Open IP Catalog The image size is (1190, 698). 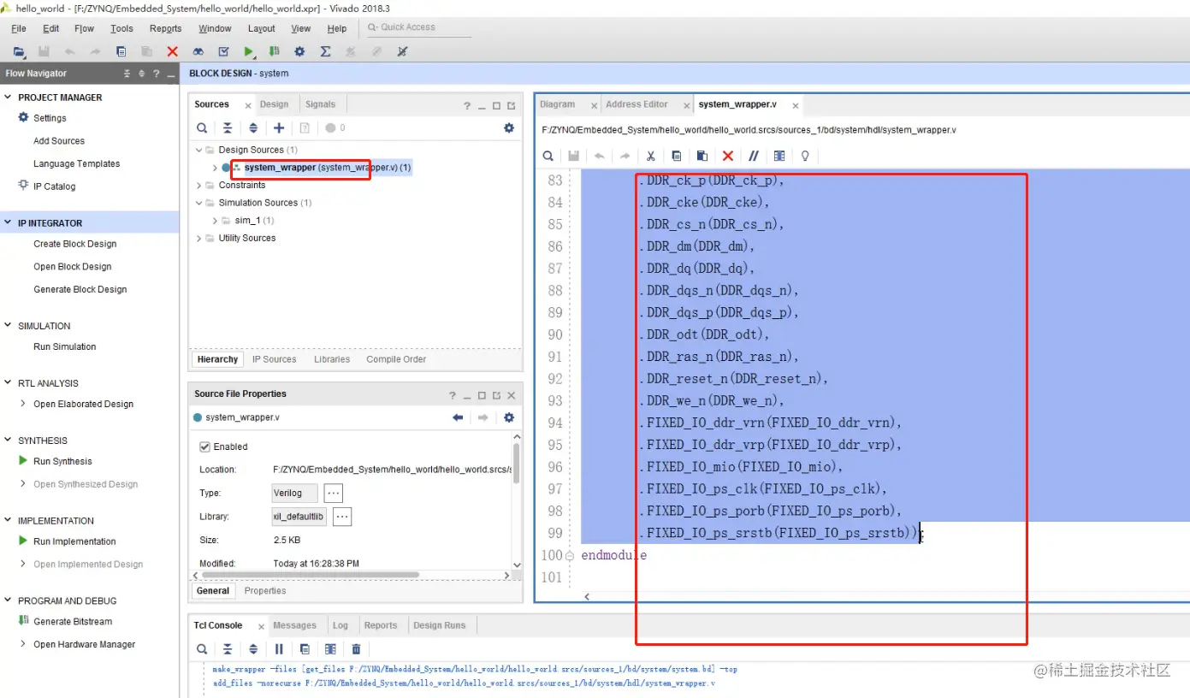pos(54,186)
